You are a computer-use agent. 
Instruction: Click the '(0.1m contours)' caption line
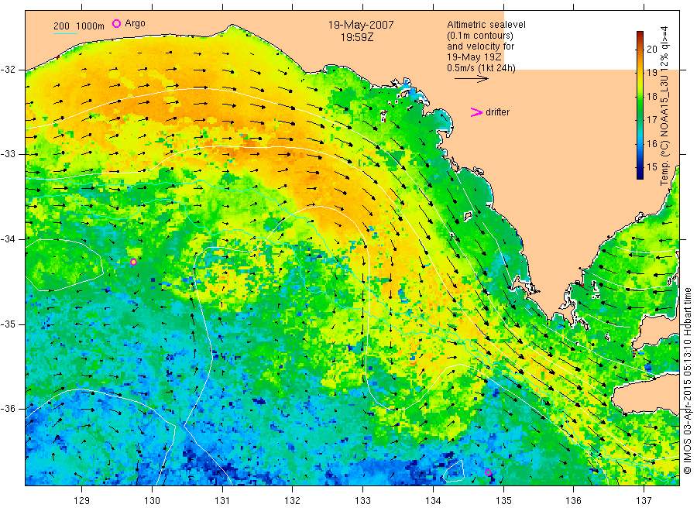pos(480,36)
